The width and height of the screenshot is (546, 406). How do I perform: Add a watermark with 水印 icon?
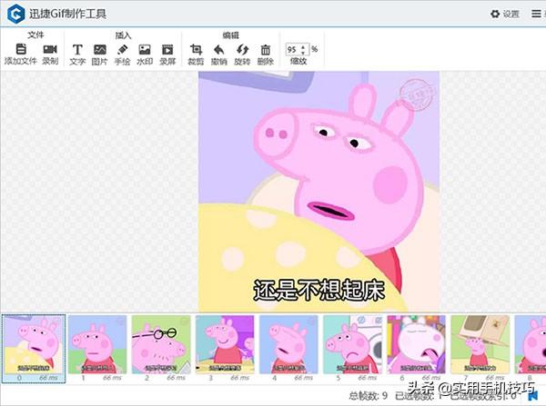(x=145, y=50)
